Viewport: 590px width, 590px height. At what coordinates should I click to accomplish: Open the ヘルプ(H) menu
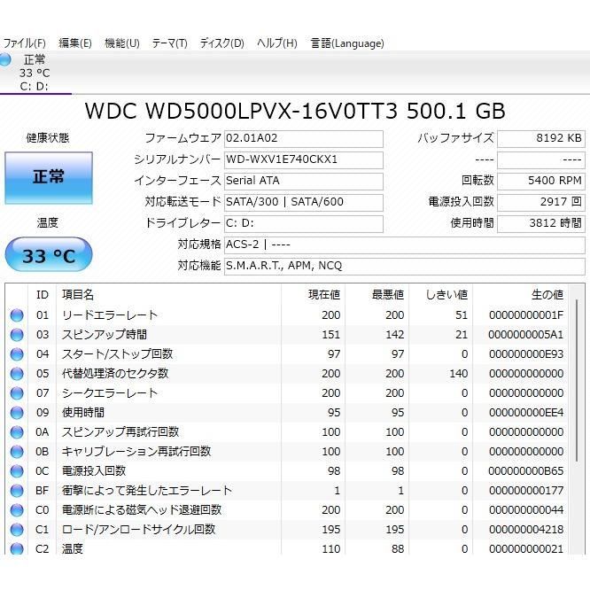coord(276,43)
